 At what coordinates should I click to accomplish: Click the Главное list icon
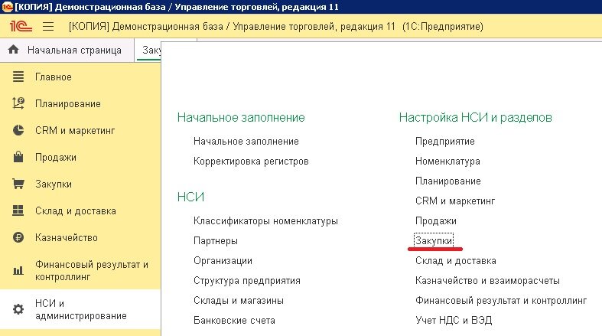tap(18, 77)
